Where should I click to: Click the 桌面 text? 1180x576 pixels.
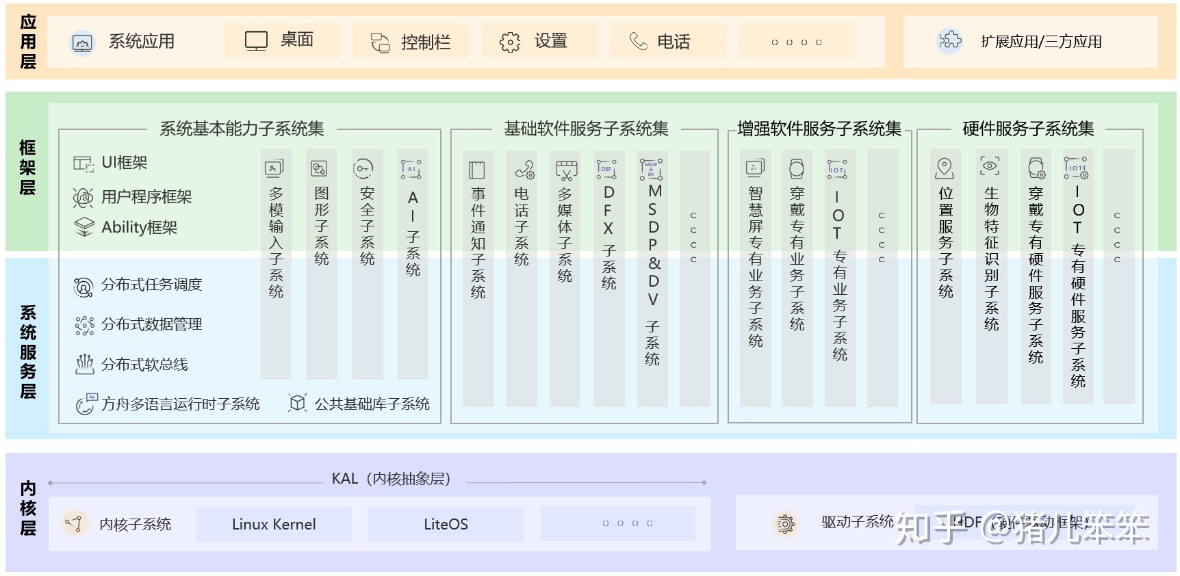click(x=297, y=40)
